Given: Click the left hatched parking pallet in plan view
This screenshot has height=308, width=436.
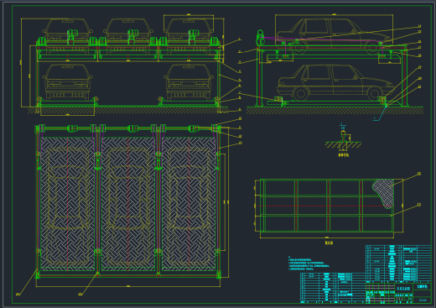Looking at the screenshot, I should 67,204.
